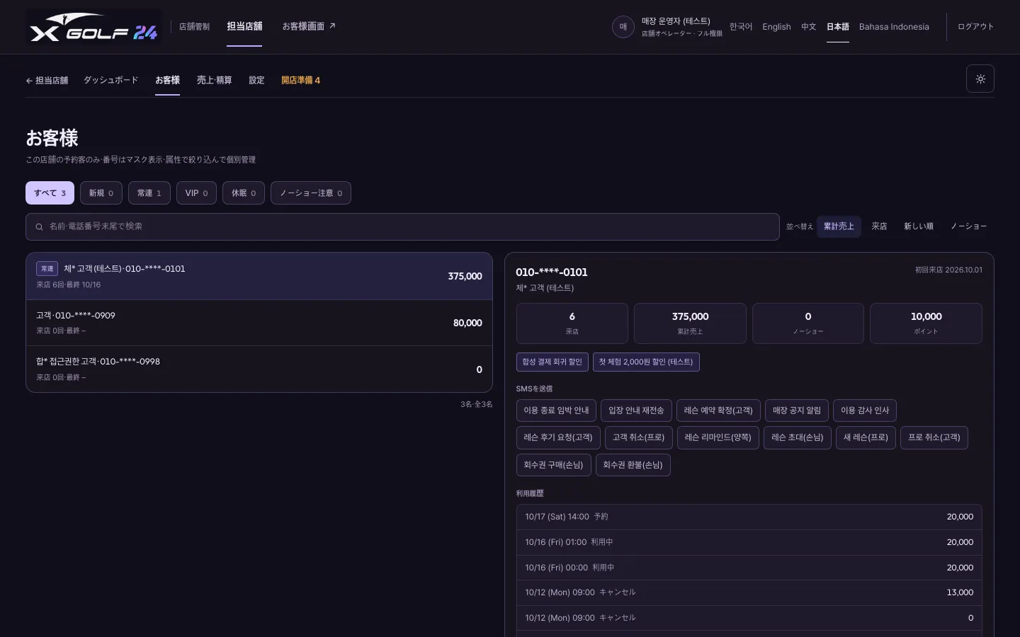Select customer row 010-****-0101
The height and width of the screenshot is (637, 1020).
[259, 276]
